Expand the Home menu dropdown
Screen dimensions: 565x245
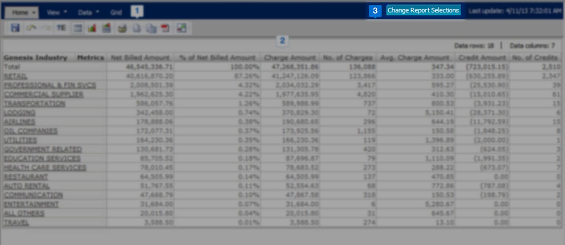pos(33,12)
